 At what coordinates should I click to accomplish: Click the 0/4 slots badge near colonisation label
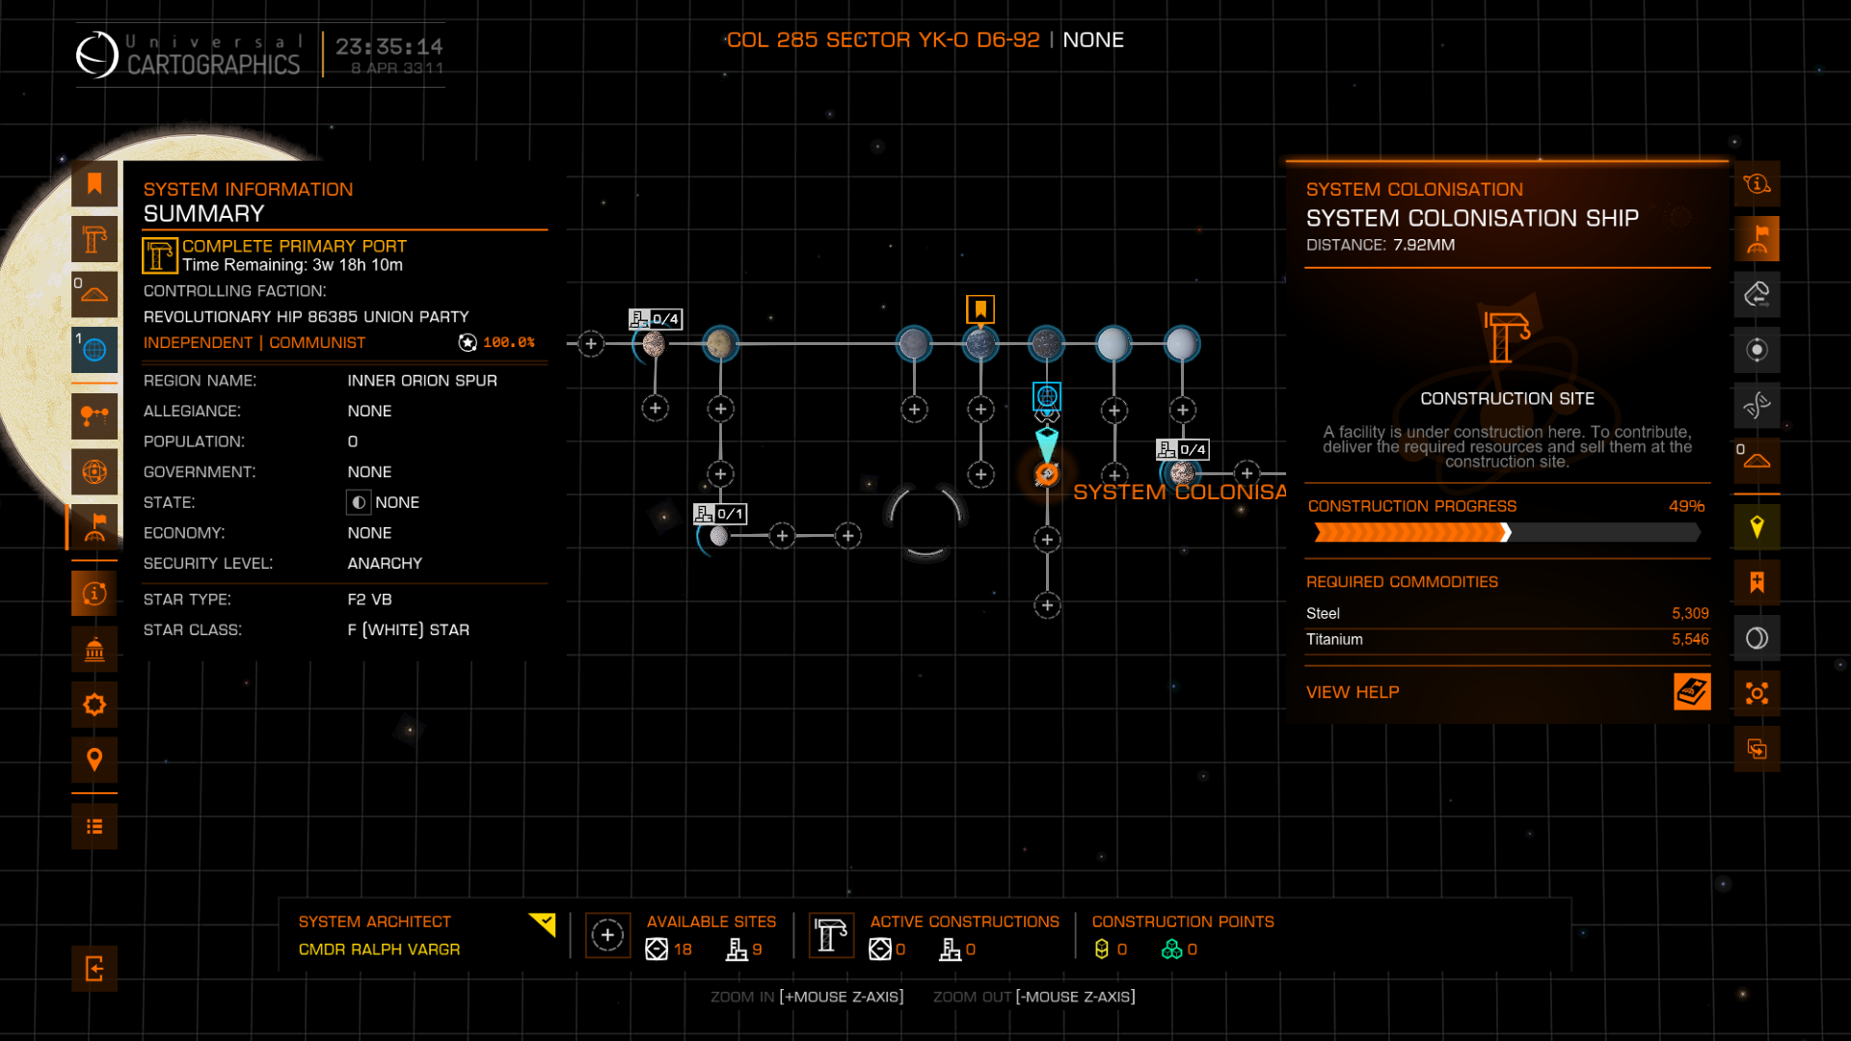pos(1183,449)
